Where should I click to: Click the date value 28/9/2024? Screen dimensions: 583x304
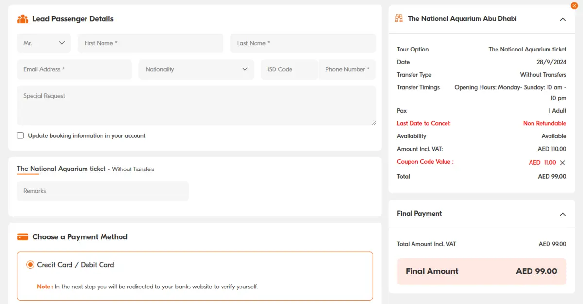point(551,62)
